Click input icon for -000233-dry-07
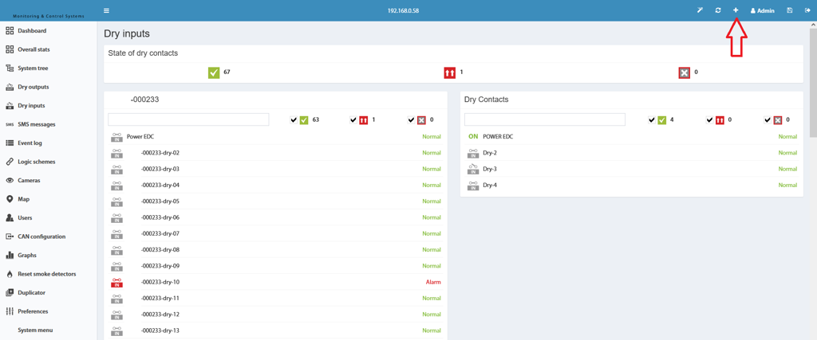This screenshot has width=817, height=340. pos(117,233)
